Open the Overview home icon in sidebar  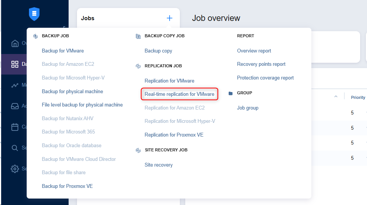click(x=15, y=43)
